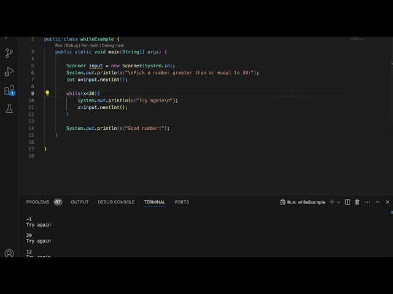
Task: Open the Extensions view with badge
Action: 10,91
